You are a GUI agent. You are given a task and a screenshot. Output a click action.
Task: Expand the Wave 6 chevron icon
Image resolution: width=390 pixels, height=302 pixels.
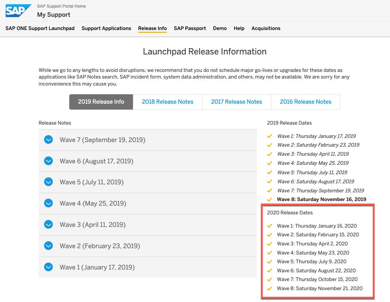tap(49, 161)
